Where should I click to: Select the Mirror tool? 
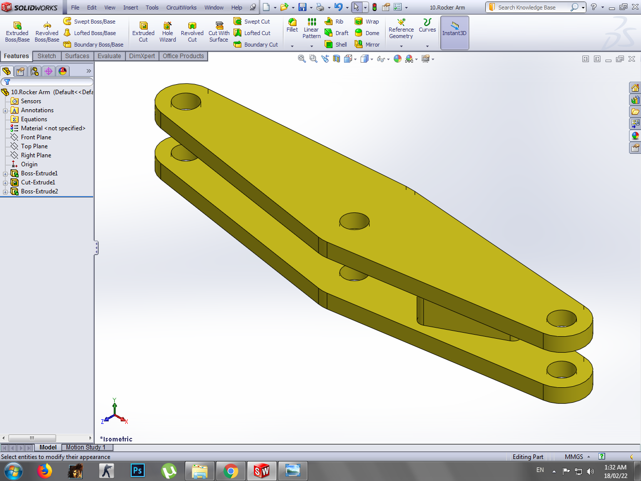(367, 45)
